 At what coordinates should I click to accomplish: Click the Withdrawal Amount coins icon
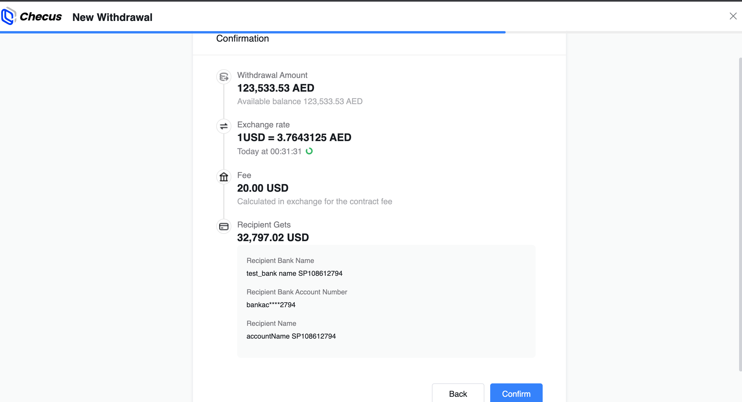click(224, 77)
